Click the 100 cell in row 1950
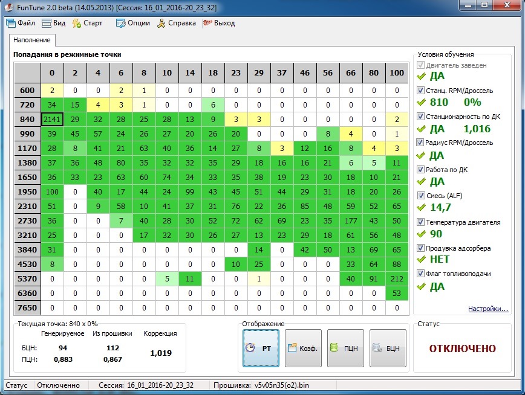The image size is (525, 395). click(x=52, y=191)
